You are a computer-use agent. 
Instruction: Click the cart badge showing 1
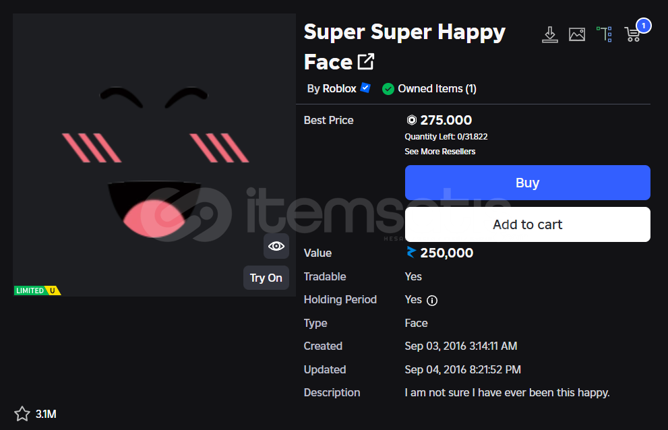[x=643, y=26]
